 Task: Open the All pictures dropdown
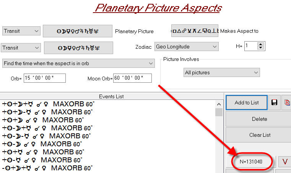(221, 72)
